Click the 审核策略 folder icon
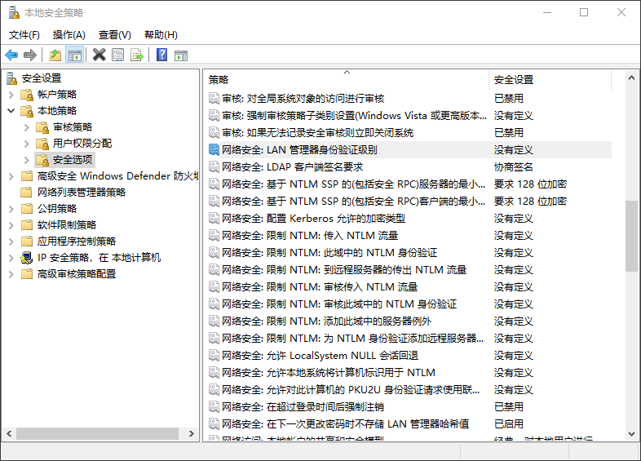The width and height of the screenshot is (641, 461). click(x=42, y=127)
